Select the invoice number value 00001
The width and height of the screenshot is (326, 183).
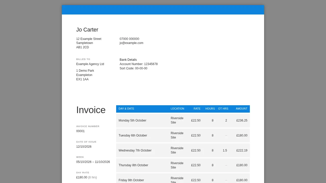pyautogui.click(x=80, y=131)
